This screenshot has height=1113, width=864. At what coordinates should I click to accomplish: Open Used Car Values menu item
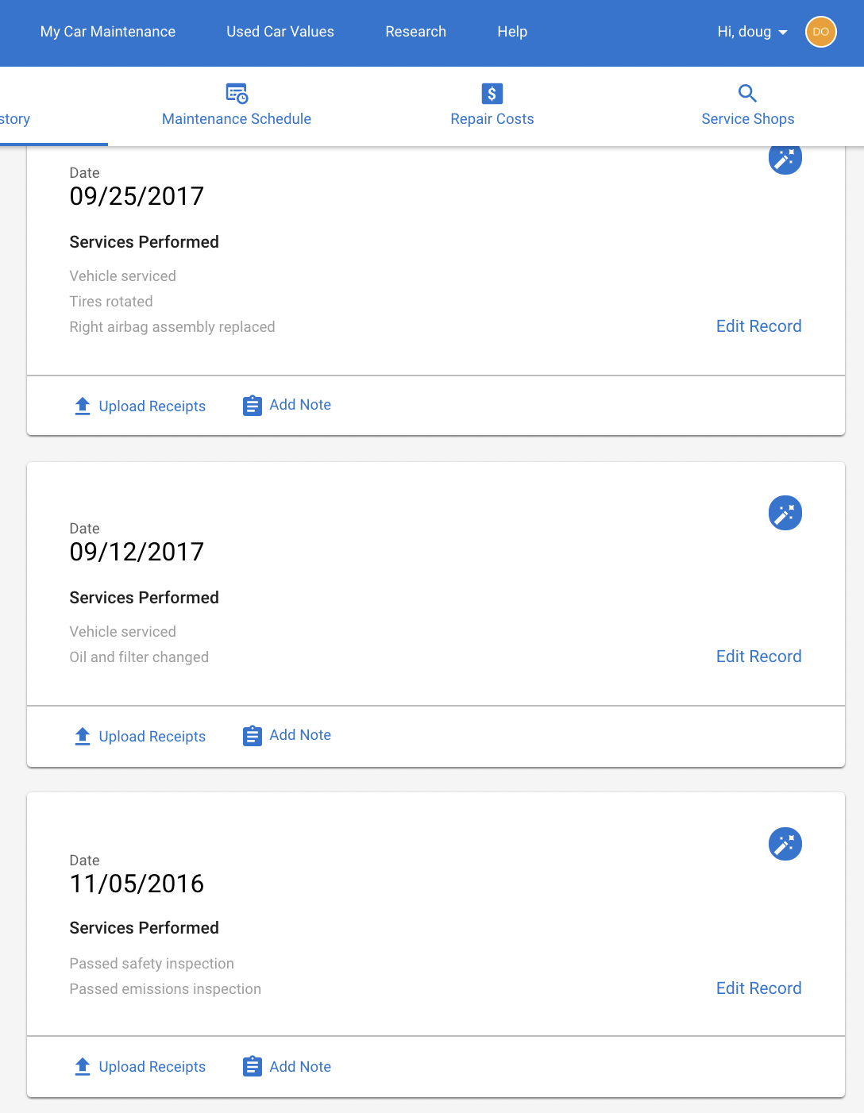[x=280, y=32]
